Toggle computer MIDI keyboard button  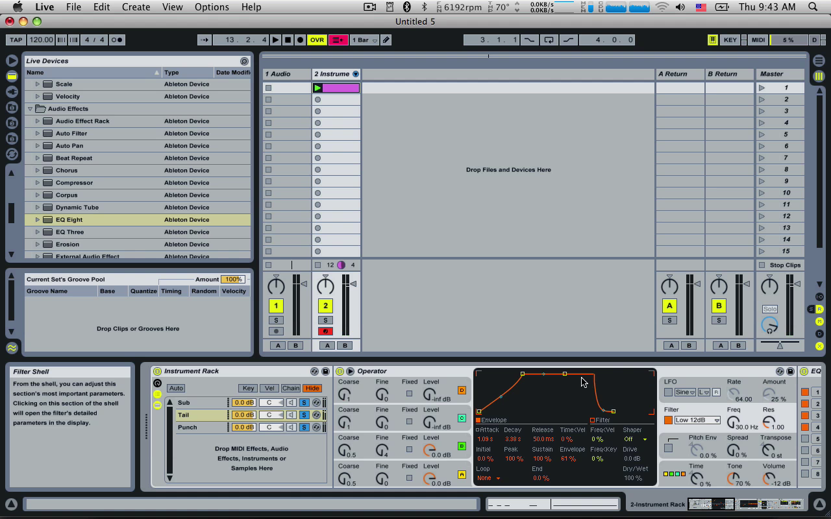pyautogui.click(x=713, y=40)
